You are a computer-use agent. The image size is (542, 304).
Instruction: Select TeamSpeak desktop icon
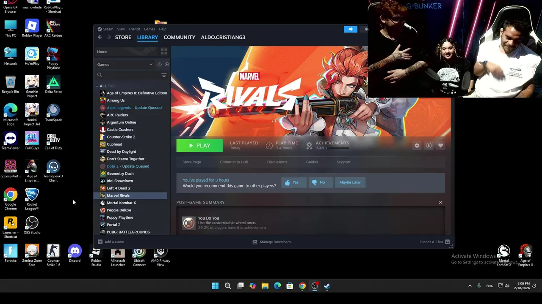[53, 113]
